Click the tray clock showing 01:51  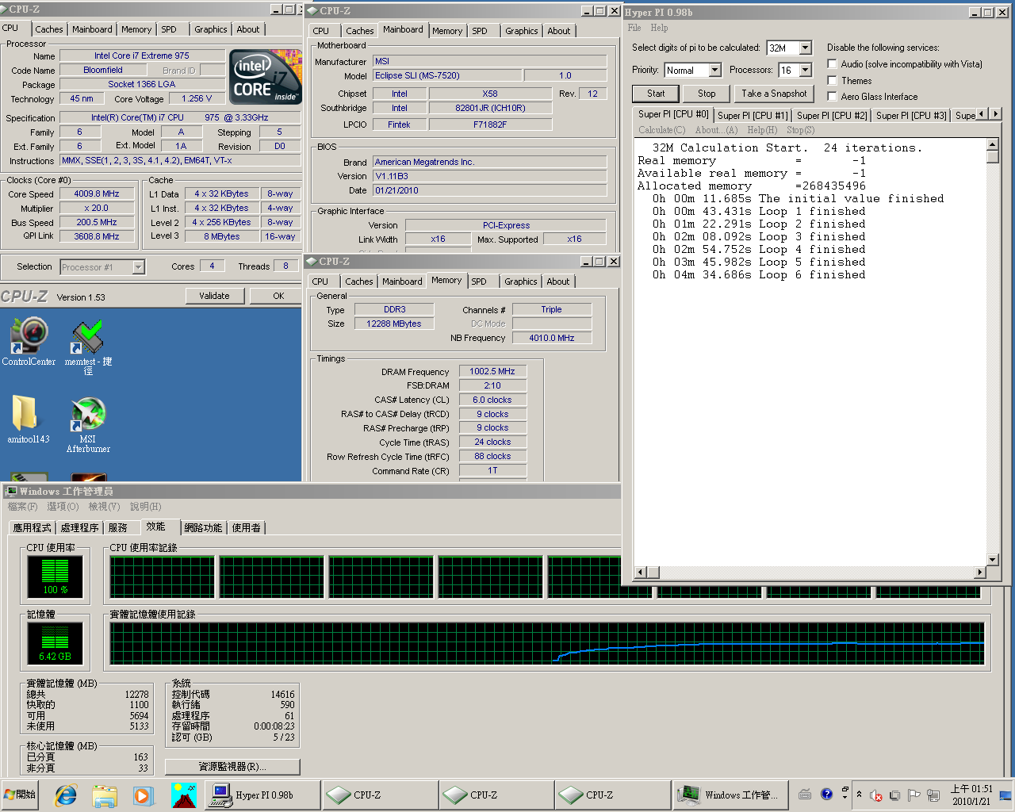click(x=971, y=795)
